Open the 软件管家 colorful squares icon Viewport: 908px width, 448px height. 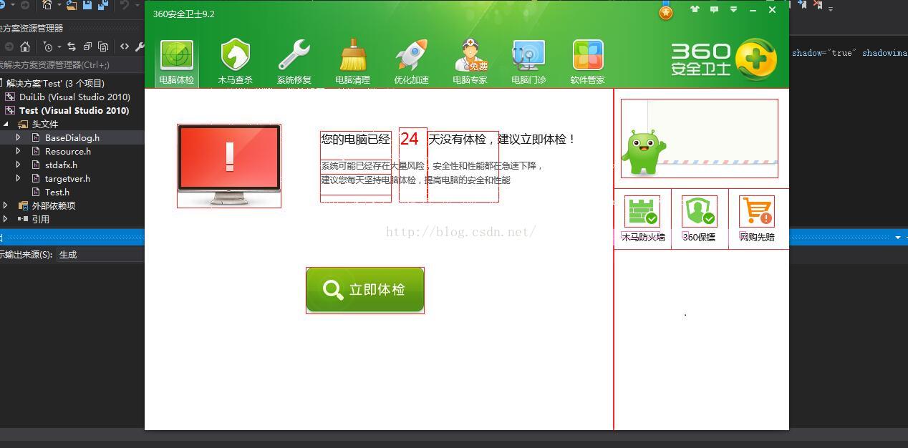588,64
